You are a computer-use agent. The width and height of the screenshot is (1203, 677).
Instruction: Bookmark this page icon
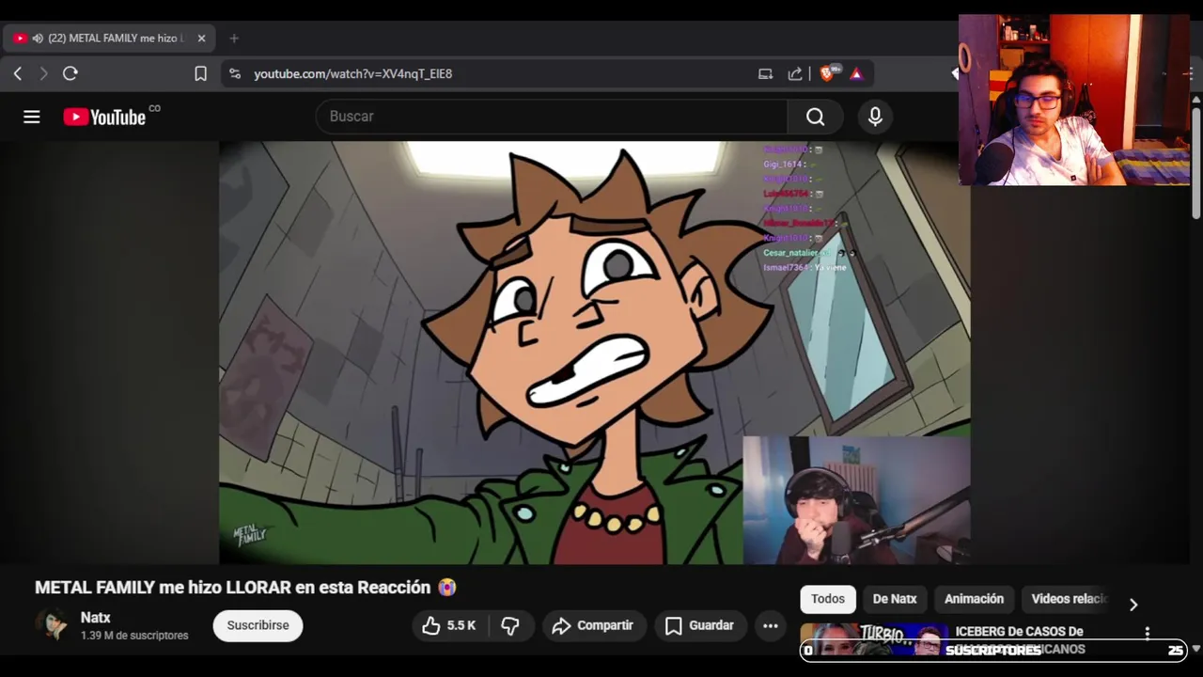coord(200,73)
